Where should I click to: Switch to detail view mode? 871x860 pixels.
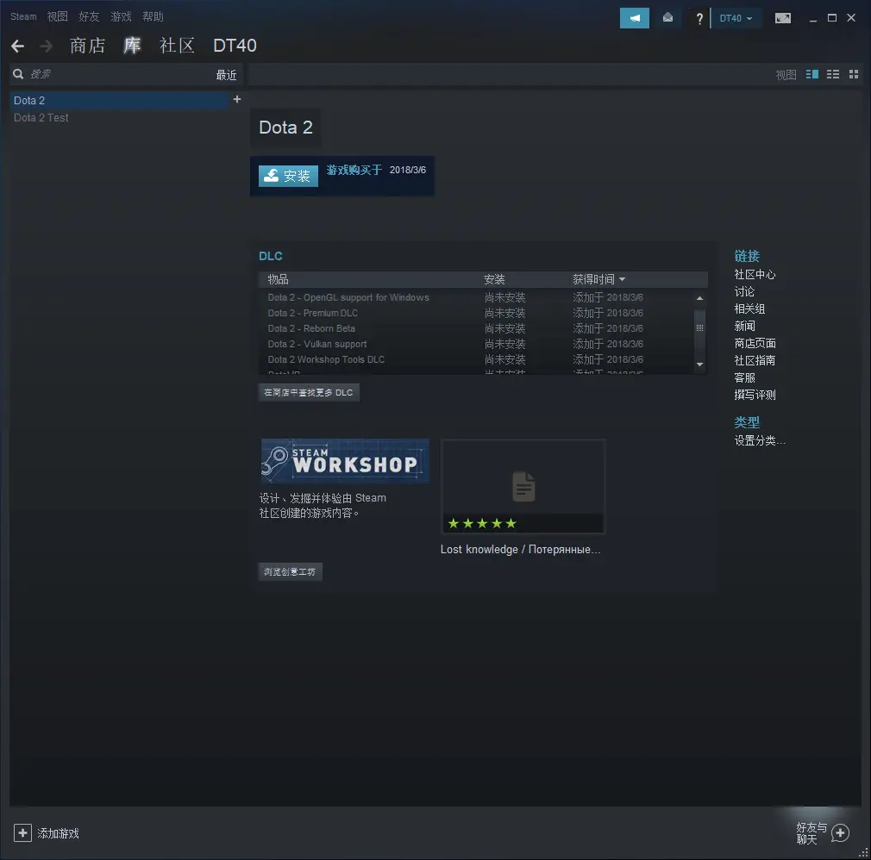[811, 75]
